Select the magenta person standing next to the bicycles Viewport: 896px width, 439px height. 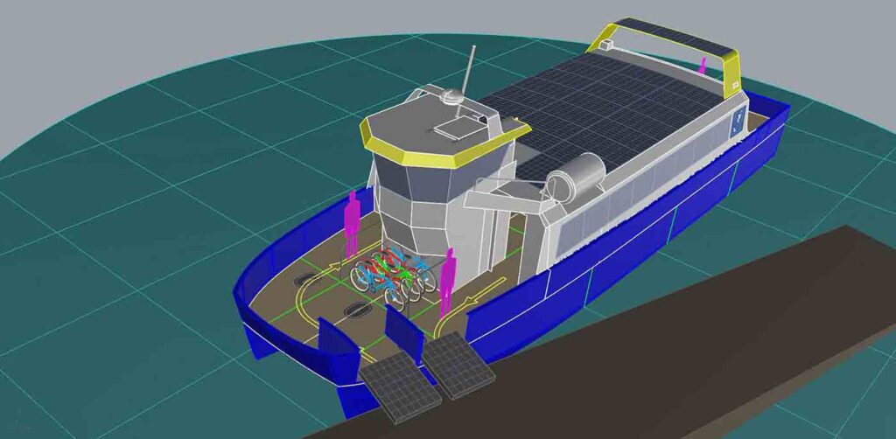(447, 282)
